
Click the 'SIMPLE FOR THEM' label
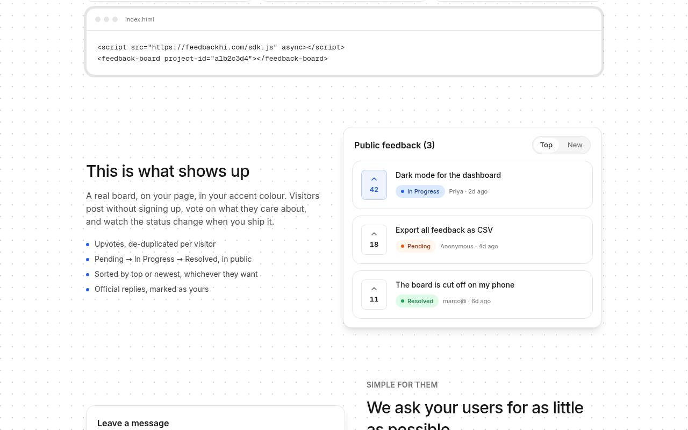click(402, 385)
